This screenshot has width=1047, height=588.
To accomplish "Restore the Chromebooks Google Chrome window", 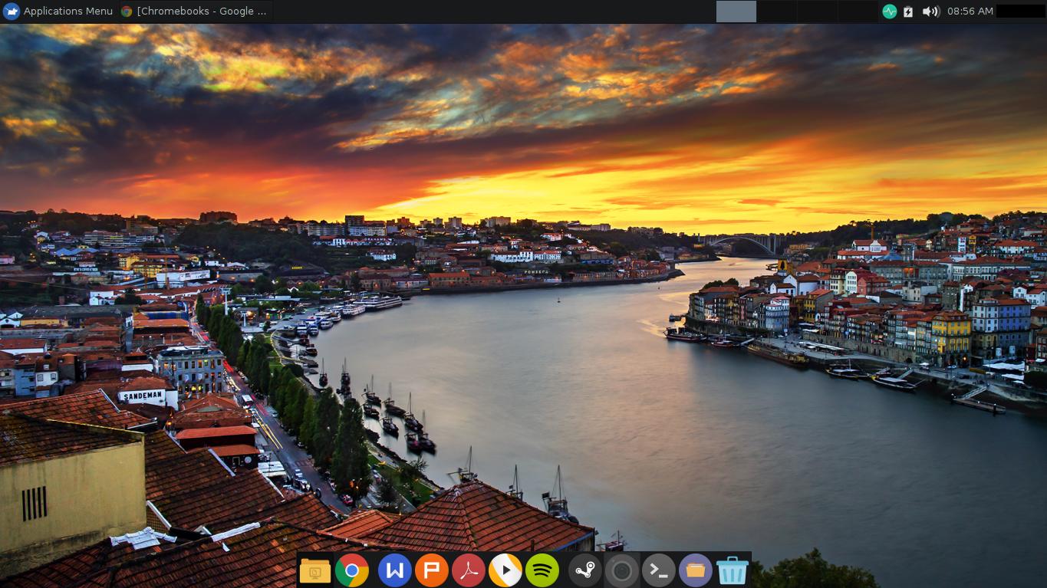I will (x=195, y=11).
